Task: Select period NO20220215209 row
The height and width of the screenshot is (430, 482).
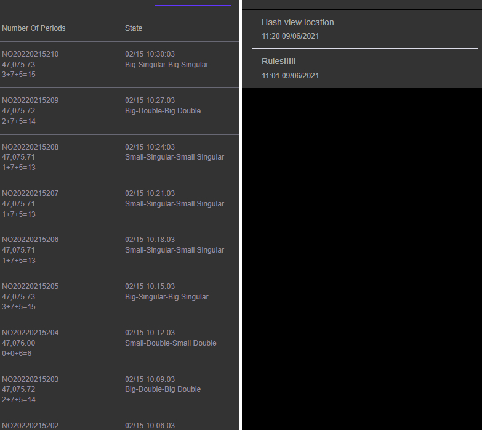Action: tap(119, 111)
